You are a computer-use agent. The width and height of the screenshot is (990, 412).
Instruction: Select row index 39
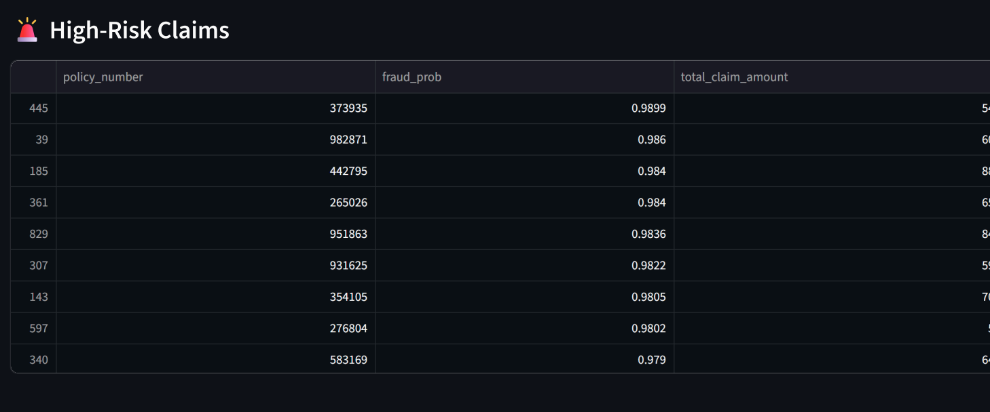(41, 140)
